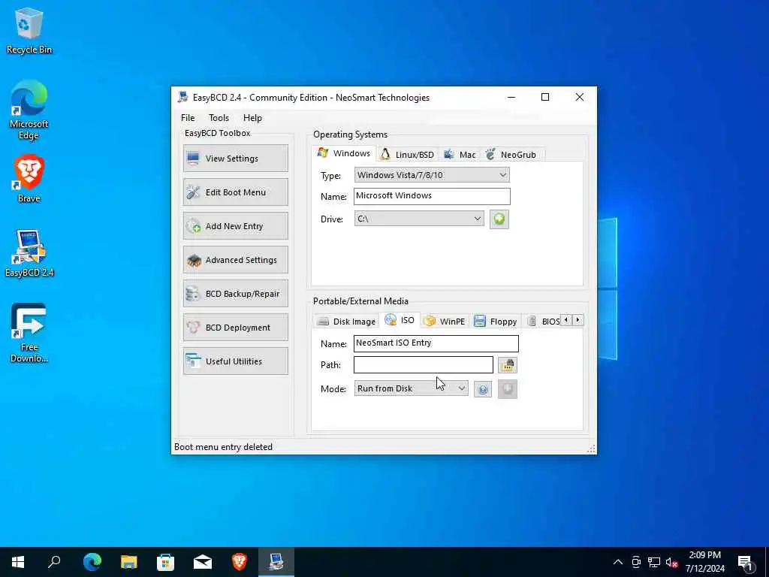Click the grayed add ISO entry icon
Screen dimensions: 769x577
pos(508,389)
